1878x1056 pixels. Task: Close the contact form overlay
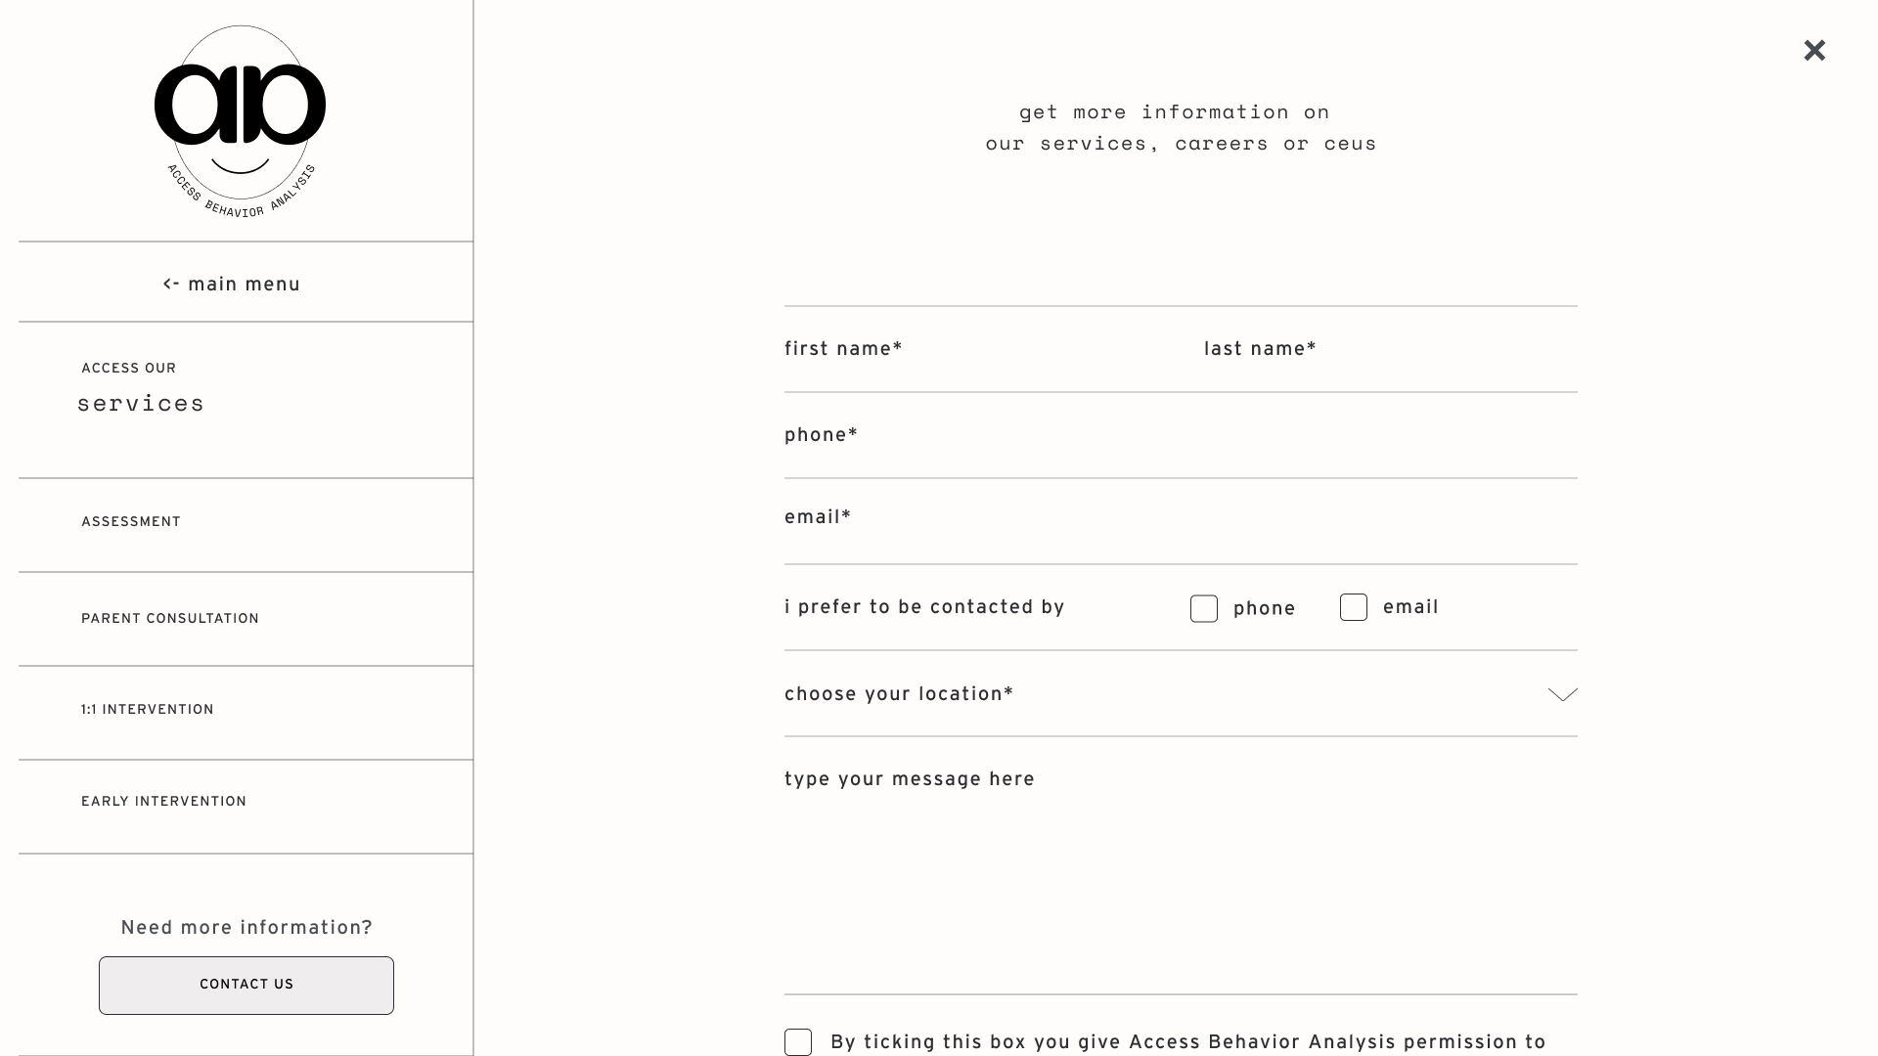[1814, 51]
